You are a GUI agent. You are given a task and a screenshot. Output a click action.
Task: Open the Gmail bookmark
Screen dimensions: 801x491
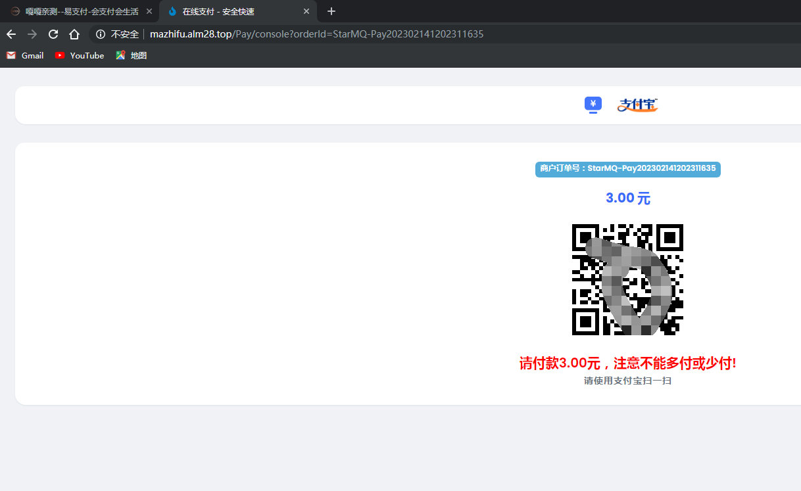click(25, 56)
